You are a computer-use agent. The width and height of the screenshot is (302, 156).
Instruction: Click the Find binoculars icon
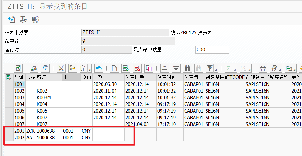click(187, 68)
